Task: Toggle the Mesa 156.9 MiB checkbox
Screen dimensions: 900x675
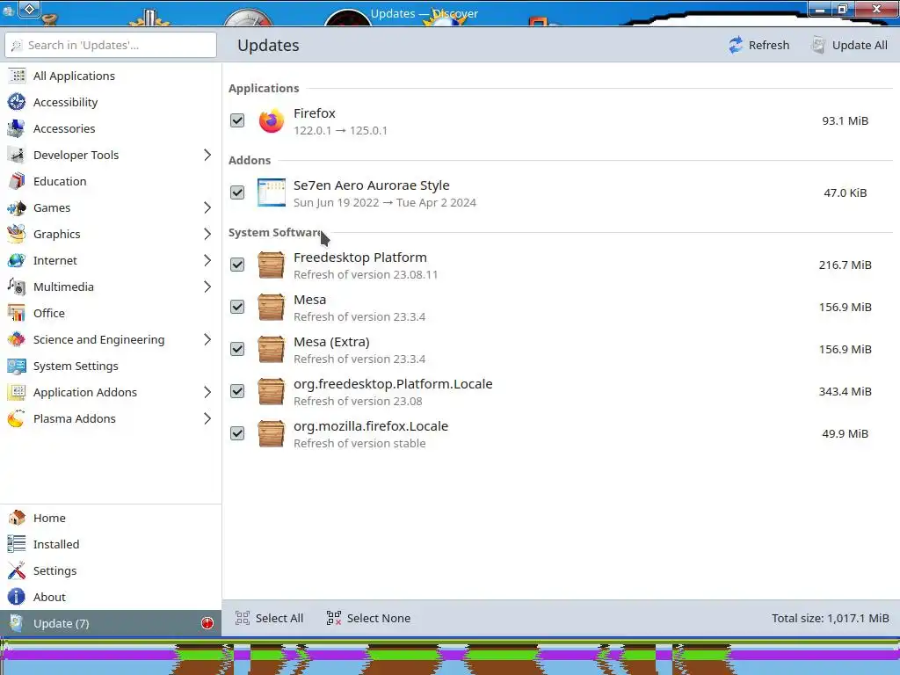Action: coord(237,307)
